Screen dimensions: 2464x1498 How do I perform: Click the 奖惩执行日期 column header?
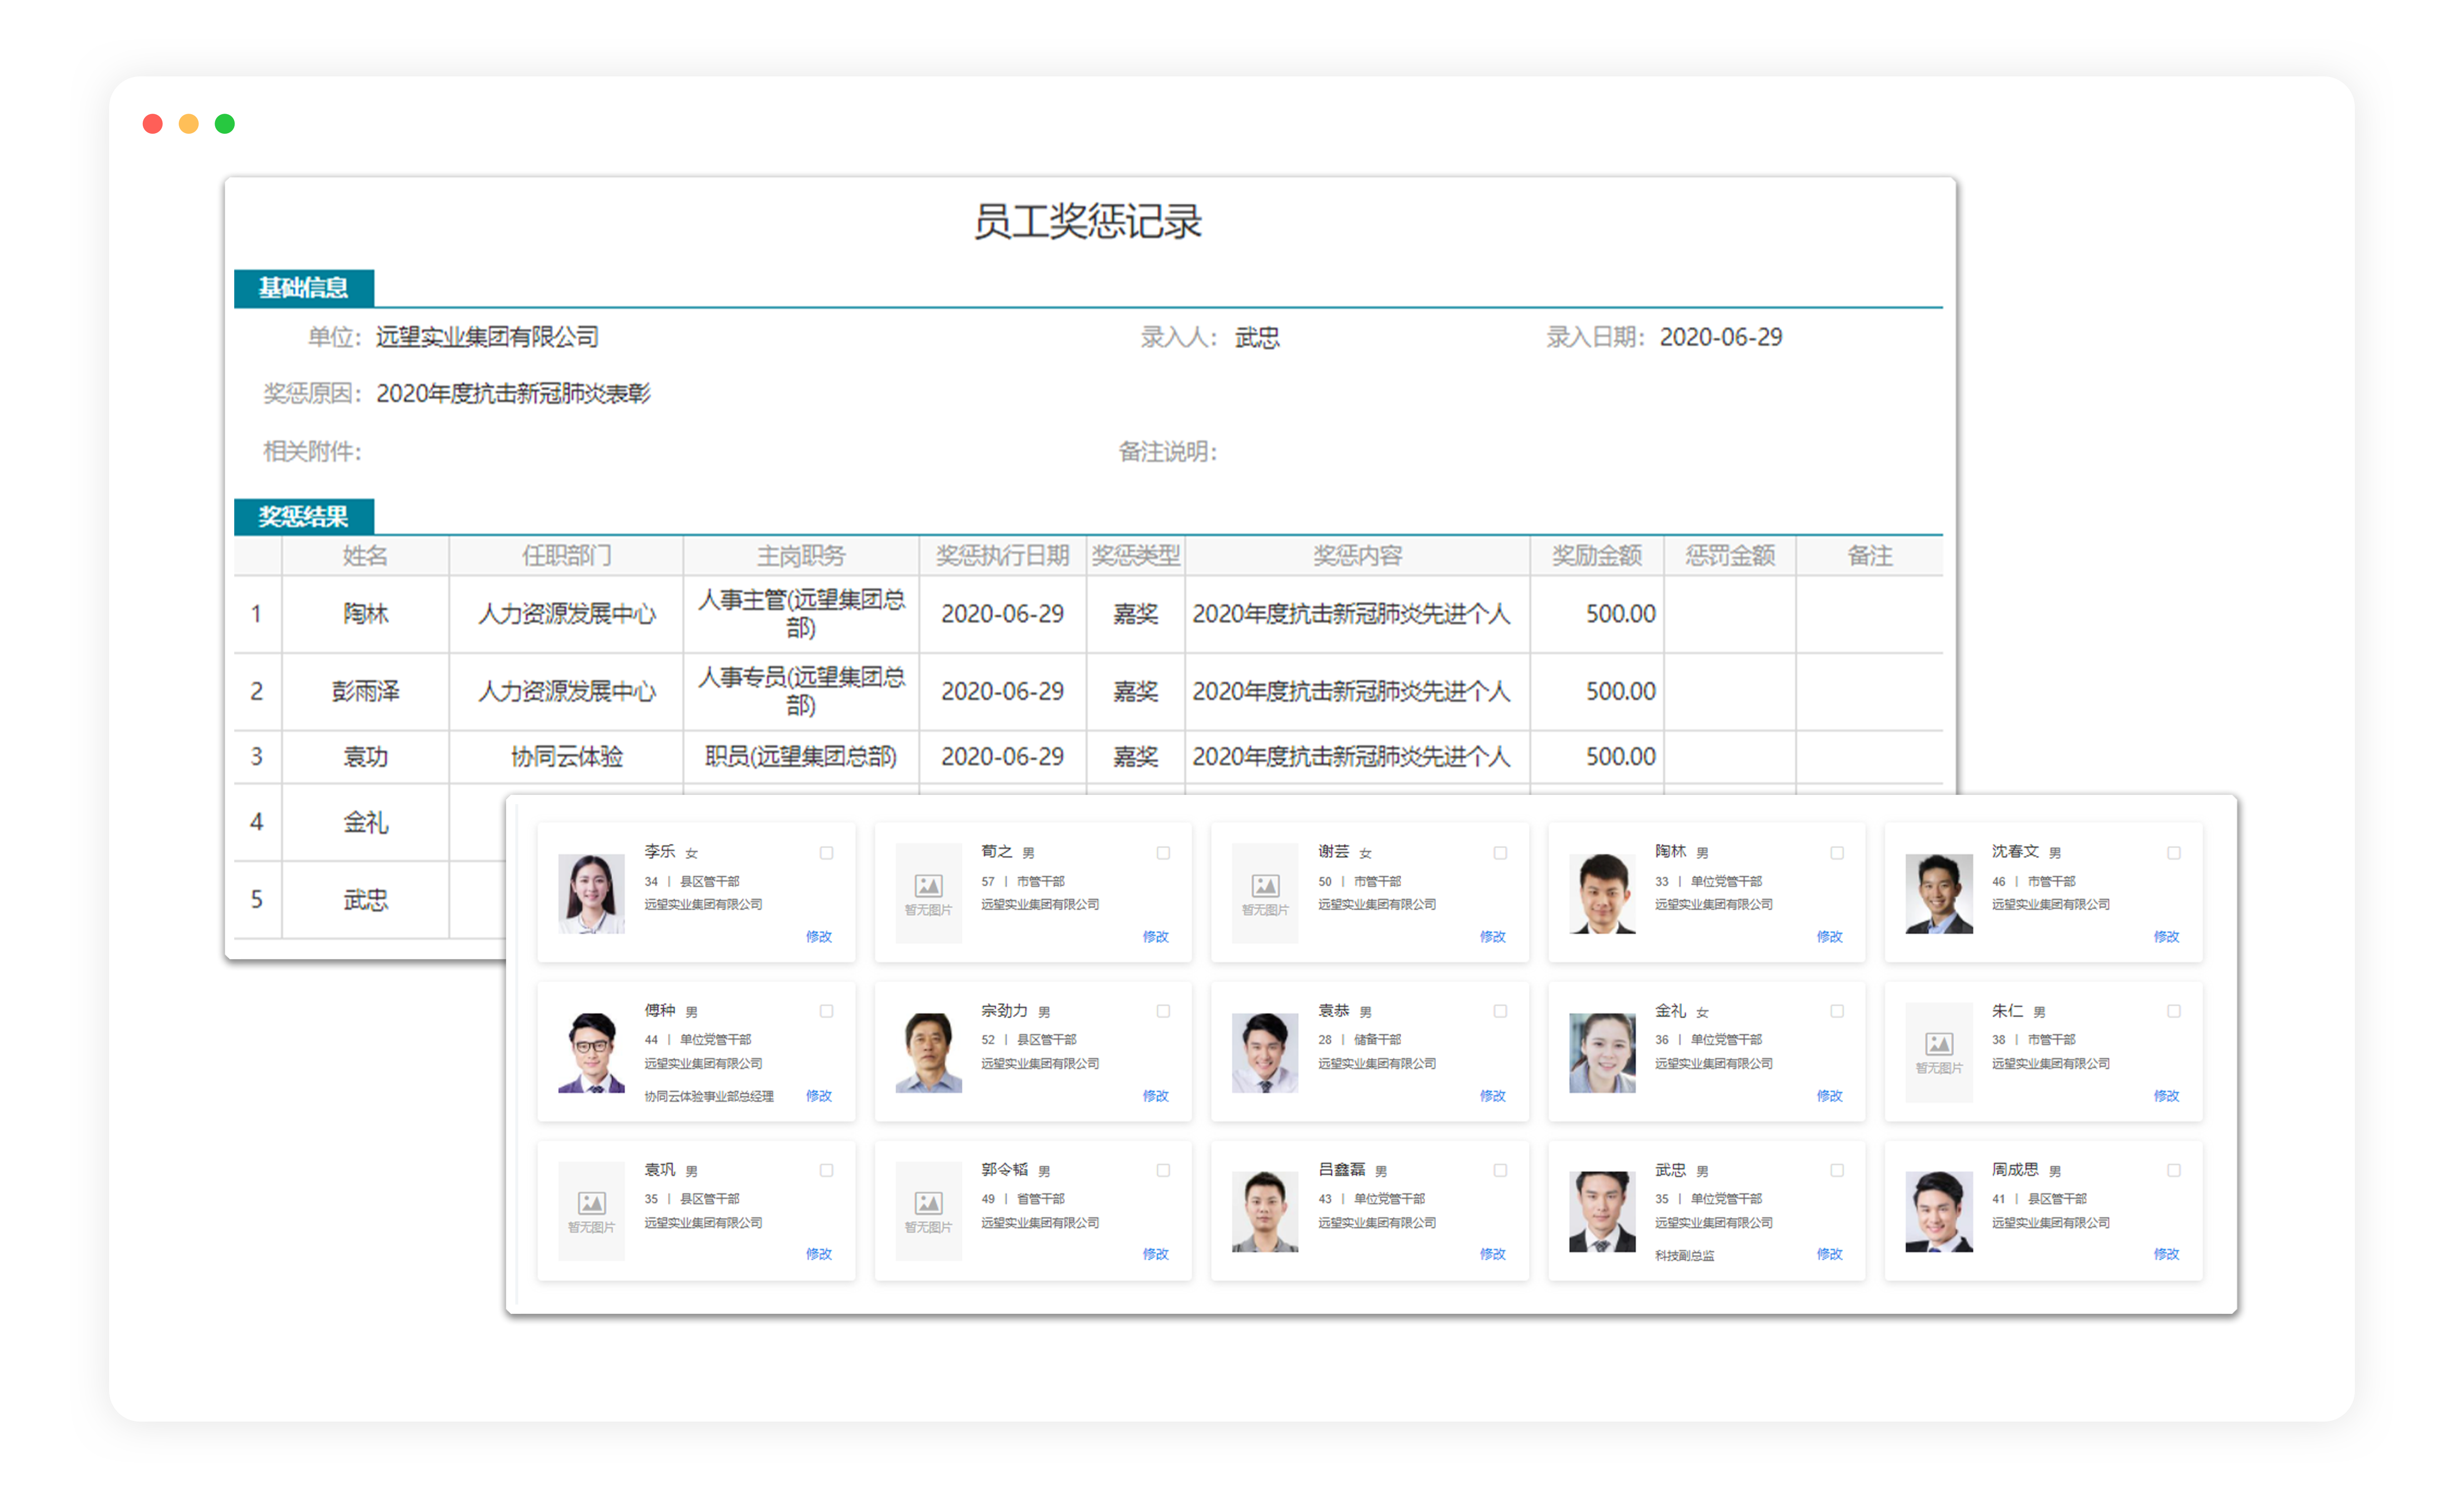pyautogui.click(x=1002, y=556)
